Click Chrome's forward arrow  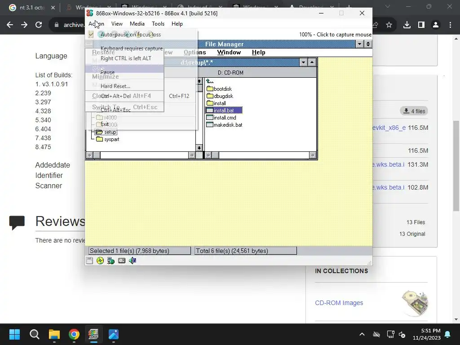24,25
